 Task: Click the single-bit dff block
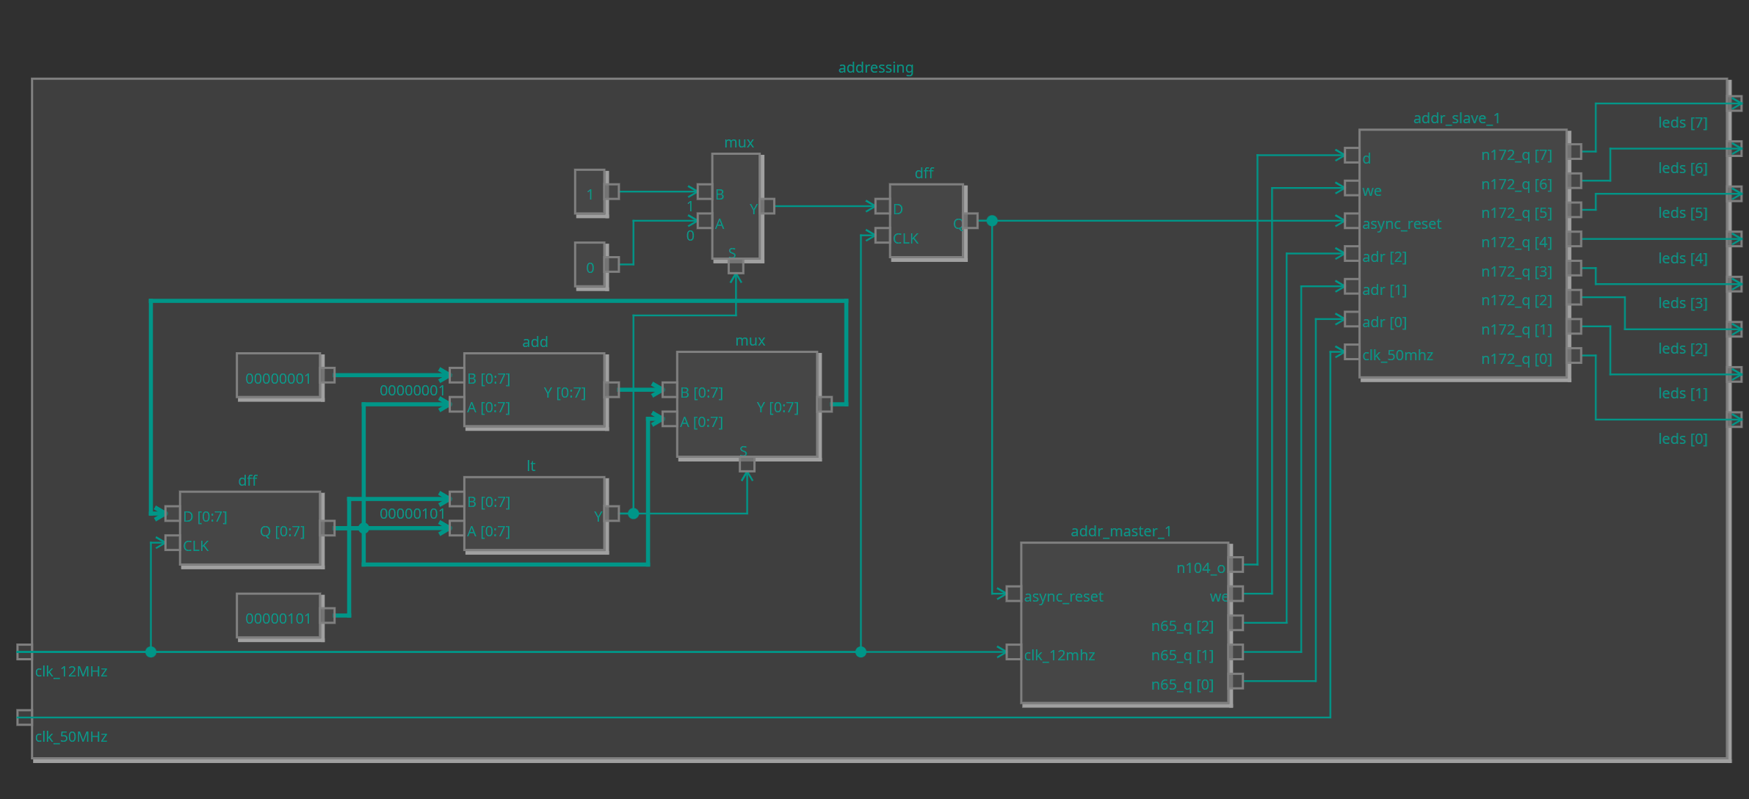[x=926, y=221]
